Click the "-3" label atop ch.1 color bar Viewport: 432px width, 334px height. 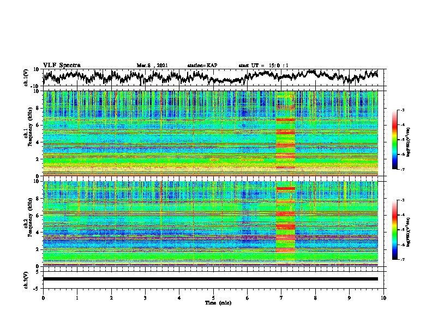pos(403,110)
